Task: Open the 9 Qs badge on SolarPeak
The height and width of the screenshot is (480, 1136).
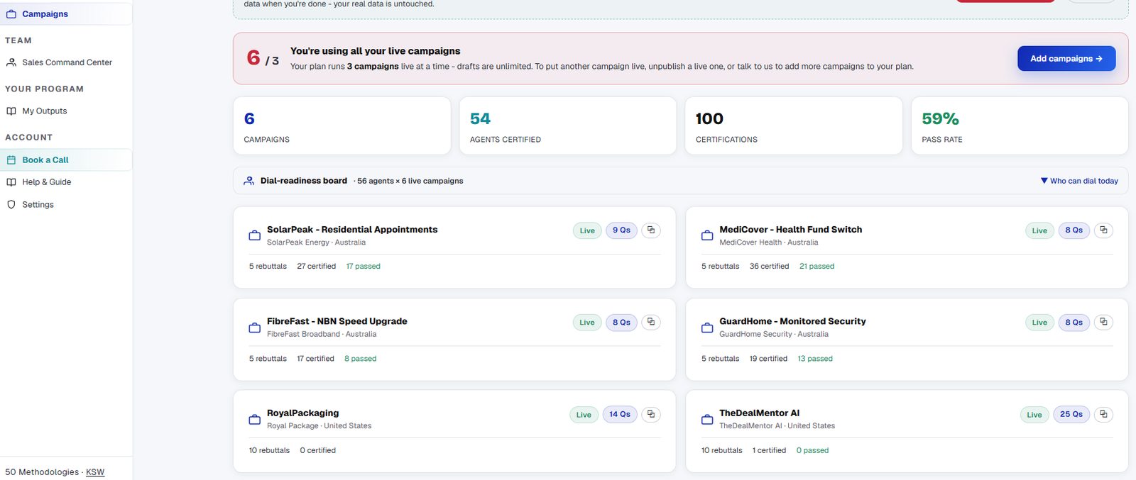Action: tap(621, 230)
